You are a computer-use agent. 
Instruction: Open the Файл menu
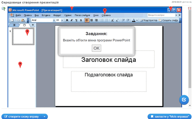click(18, 15)
